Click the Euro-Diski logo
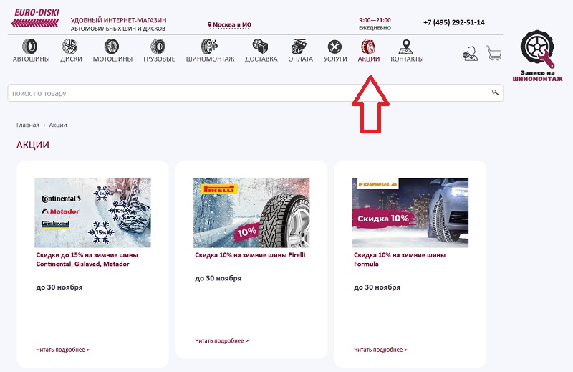This screenshot has width=573, height=372. pos(35,18)
